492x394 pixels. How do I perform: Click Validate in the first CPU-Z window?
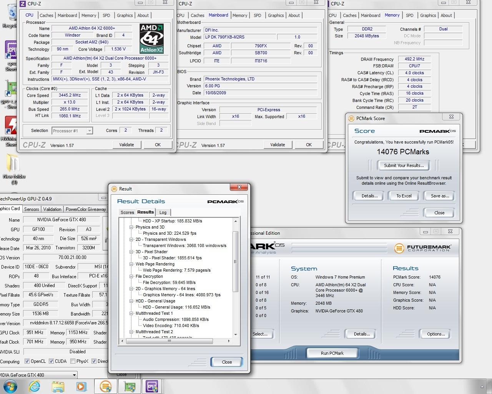tap(126, 145)
